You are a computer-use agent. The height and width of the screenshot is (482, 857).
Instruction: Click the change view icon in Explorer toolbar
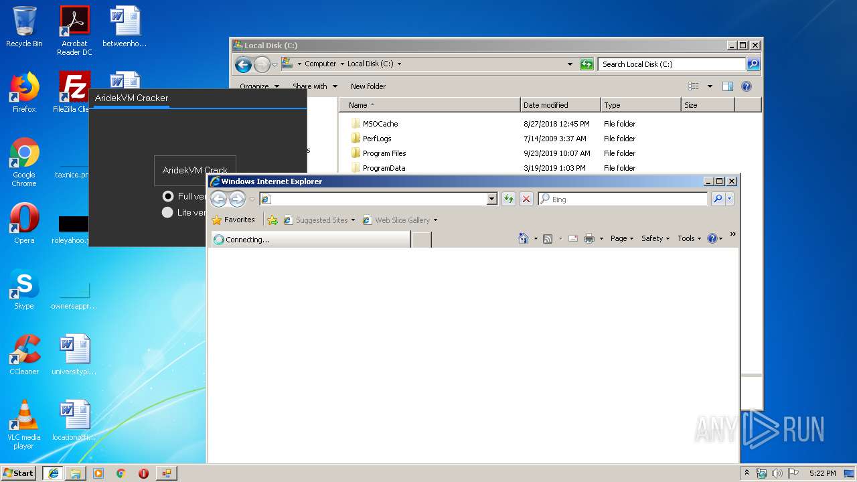694,86
